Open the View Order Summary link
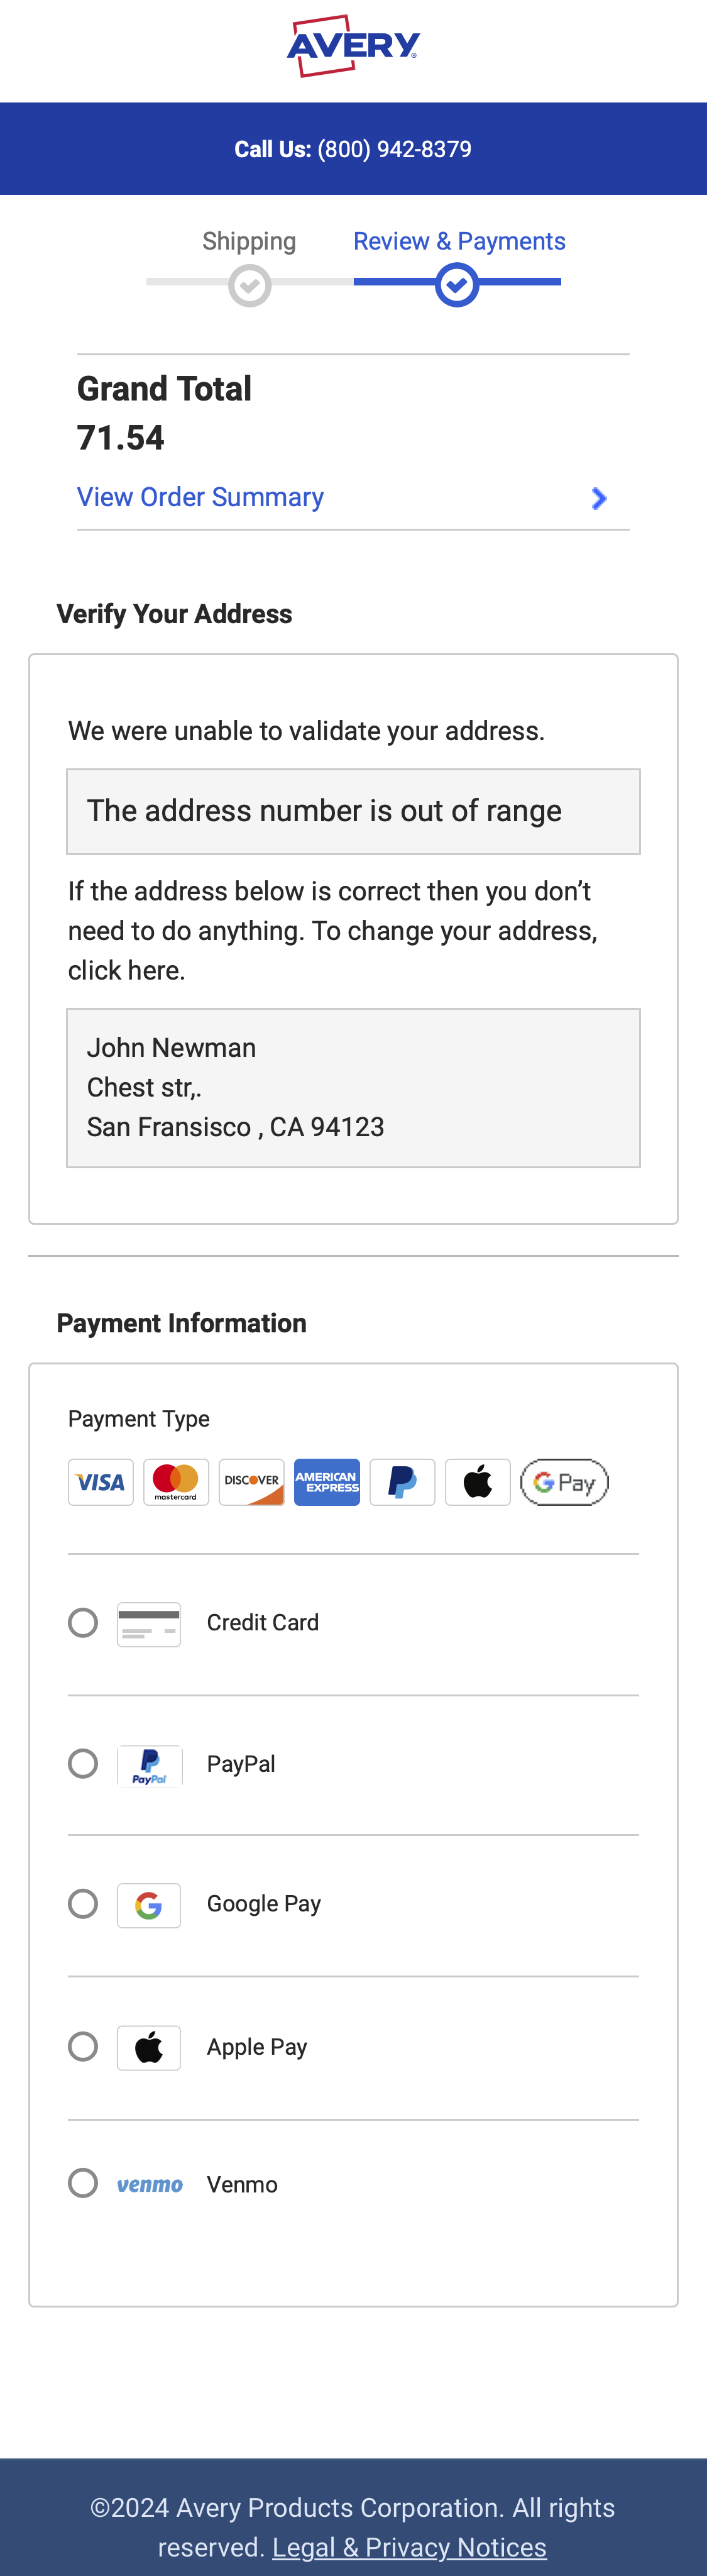Image resolution: width=707 pixels, height=2576 pixels. [200, 497]
